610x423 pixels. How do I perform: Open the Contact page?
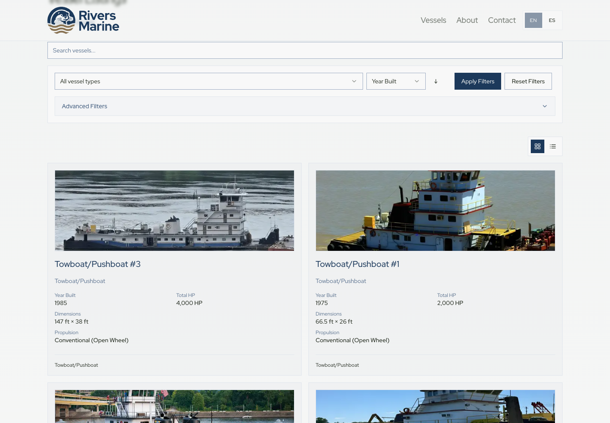(x=502, y=20)
